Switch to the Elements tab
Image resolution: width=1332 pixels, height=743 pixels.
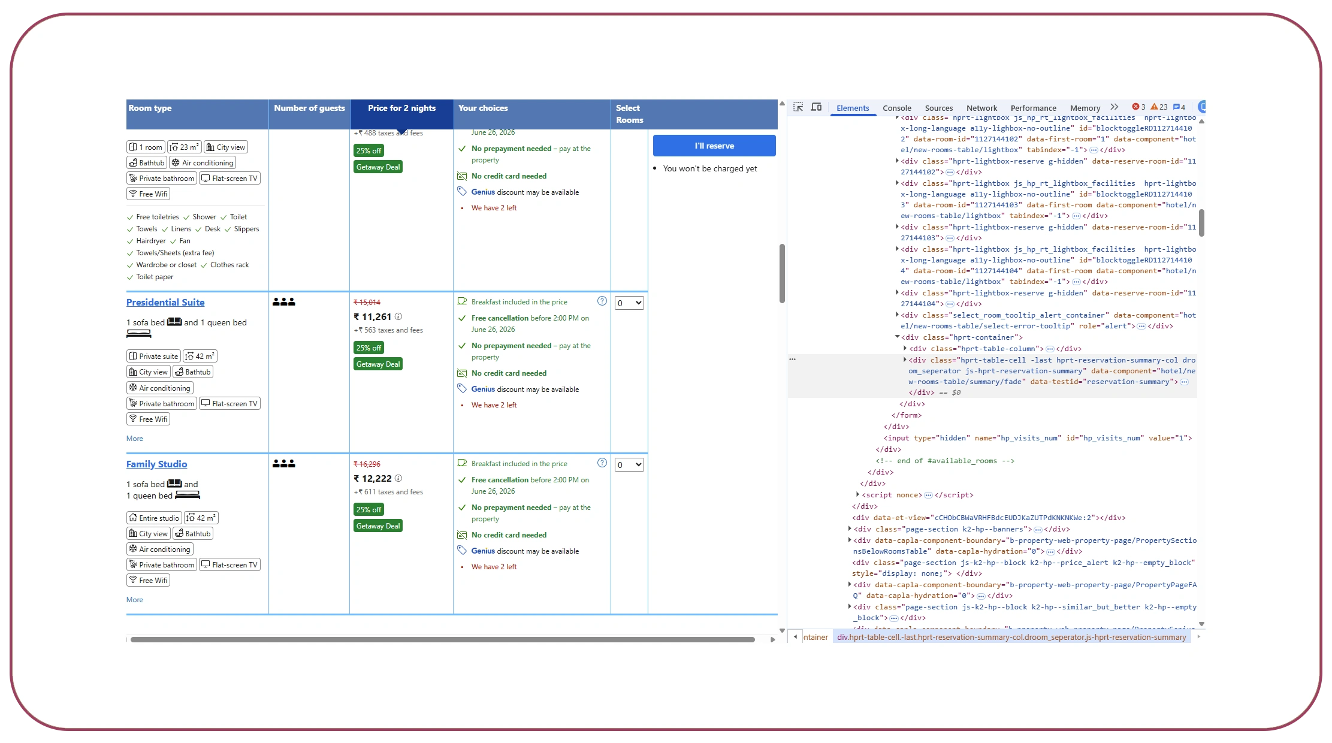pyautogui.click(x=853, y=108)
